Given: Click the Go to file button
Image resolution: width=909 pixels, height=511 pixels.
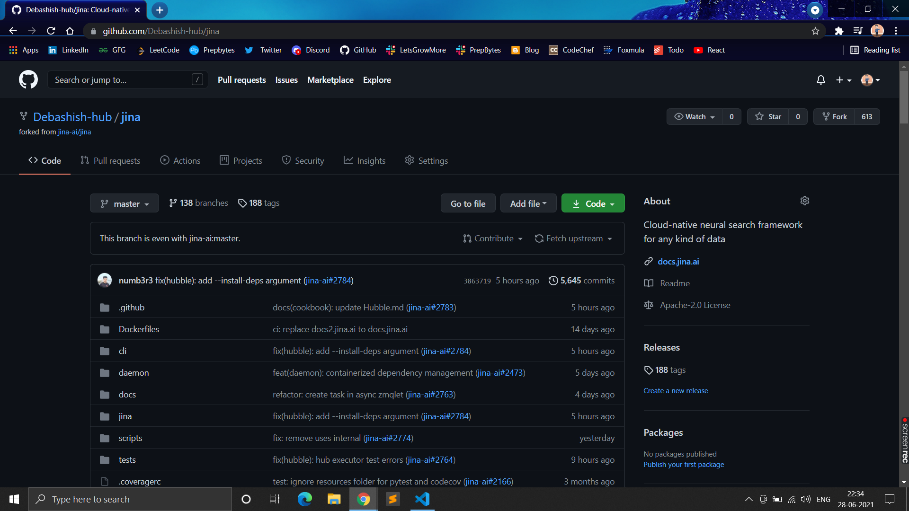Looking at the screenshot, I should (x=468, y=203).
